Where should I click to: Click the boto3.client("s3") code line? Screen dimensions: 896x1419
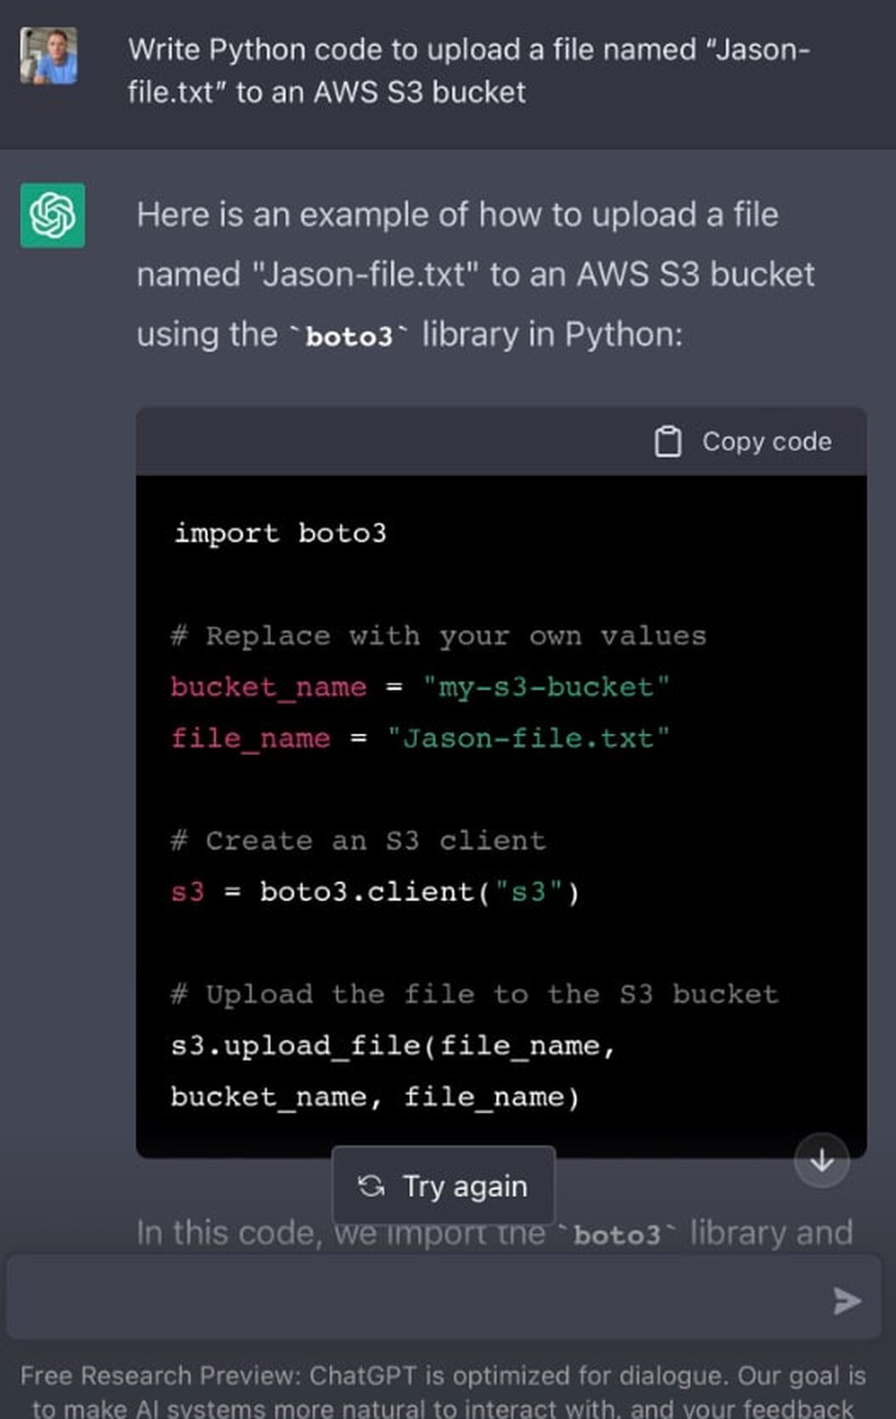pyautogui.click(x=375, y=891)
